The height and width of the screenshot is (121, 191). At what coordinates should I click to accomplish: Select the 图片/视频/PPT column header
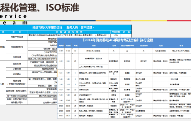coord(127,46)
